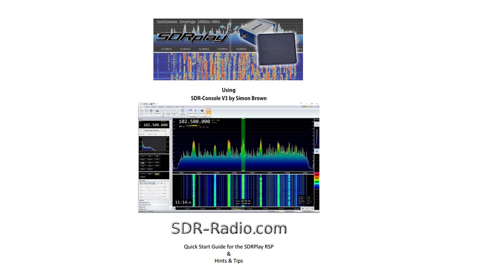The image size is (480, 270).
Task: Click the 11:14 time overlay on waterfall
Action: 183,202
